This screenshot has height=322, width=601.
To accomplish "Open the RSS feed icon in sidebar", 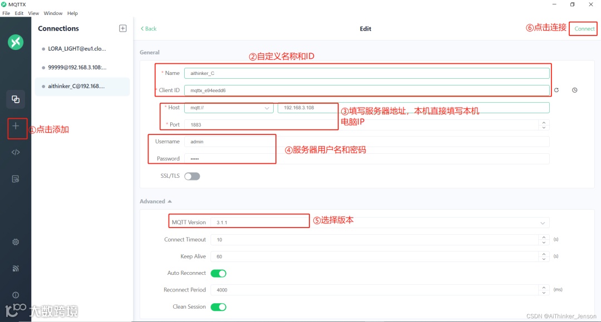I will [16, 269].
